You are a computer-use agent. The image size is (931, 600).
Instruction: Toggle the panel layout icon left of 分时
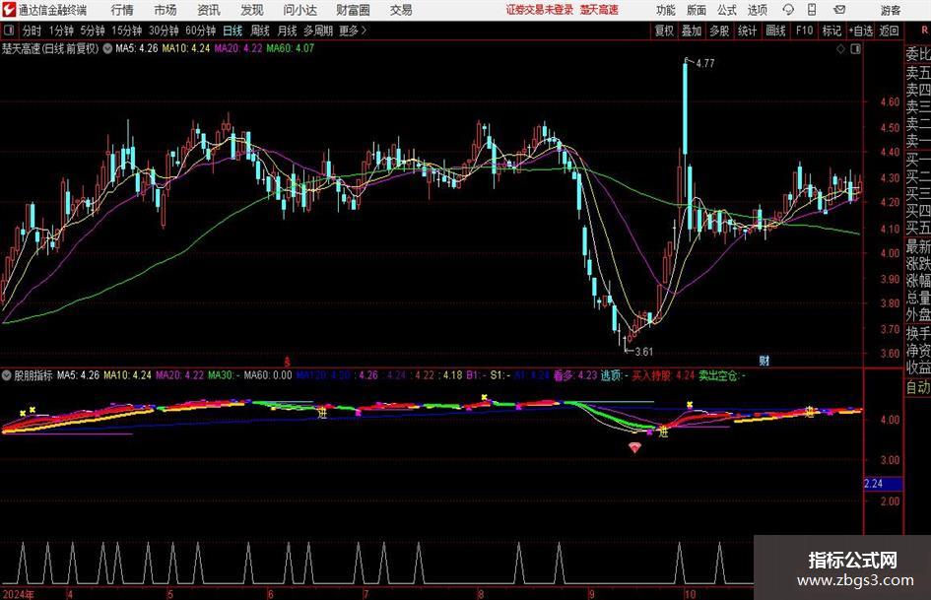[x=8, y=31]
